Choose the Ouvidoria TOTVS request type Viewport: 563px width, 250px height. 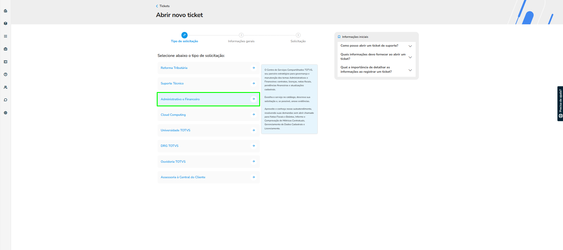point(209,161)
